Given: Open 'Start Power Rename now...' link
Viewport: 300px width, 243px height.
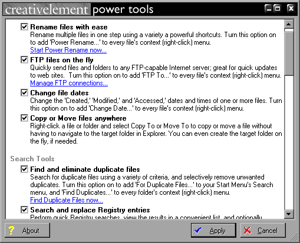Looking at the screenshot, I should 68,50.
